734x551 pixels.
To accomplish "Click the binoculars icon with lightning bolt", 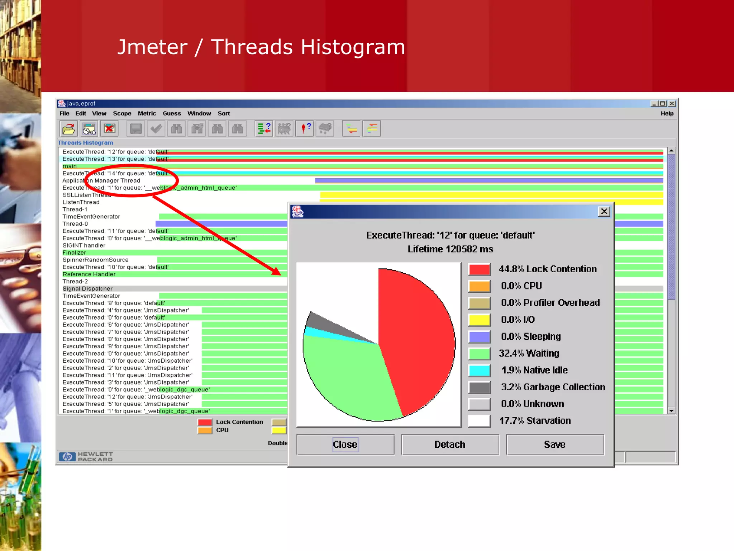I will point(197,128).
